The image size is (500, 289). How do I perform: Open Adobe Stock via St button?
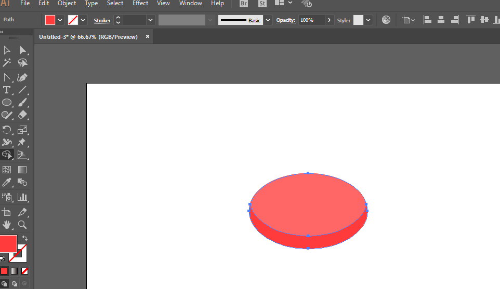pyautogui.click(x=262, y=3)
